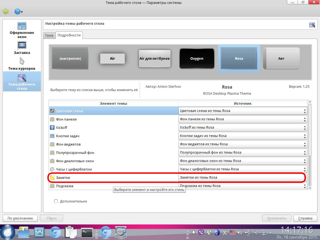Screen dimensions: 320x240
Task: Open the Подсказка из темы Rosa dropdown
Action: (243, 186)
